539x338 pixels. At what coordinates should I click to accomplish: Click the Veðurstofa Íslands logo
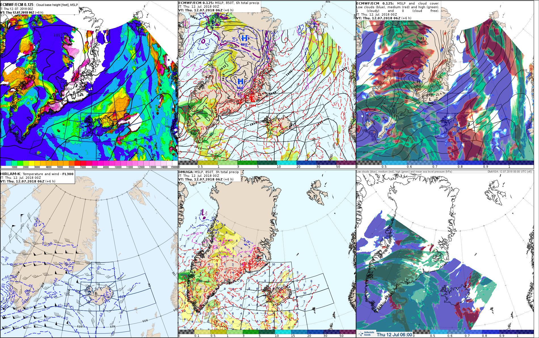pyautogui.click(x=366, y=334)
